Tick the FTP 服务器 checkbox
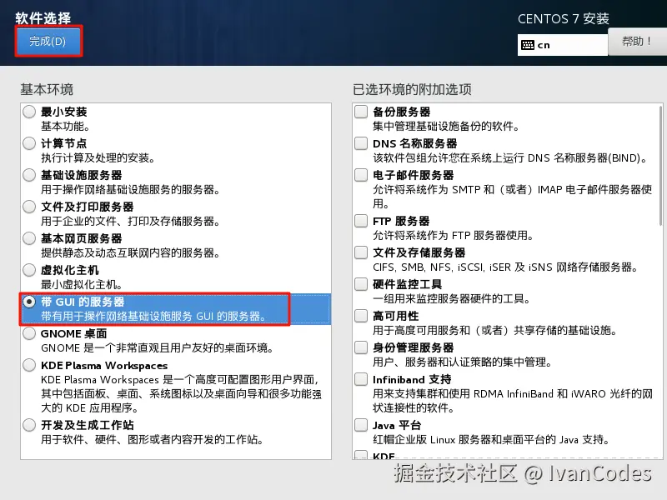667x500 pixels. tap(361, 221)
